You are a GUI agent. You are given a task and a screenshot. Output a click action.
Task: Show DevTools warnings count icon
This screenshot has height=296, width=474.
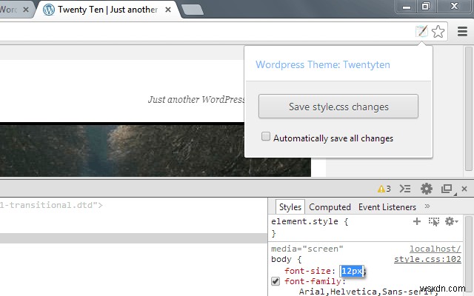click(x=384, y=189)
